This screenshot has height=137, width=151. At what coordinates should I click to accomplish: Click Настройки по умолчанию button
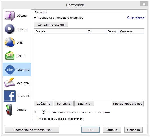click(x=32, y=130)
